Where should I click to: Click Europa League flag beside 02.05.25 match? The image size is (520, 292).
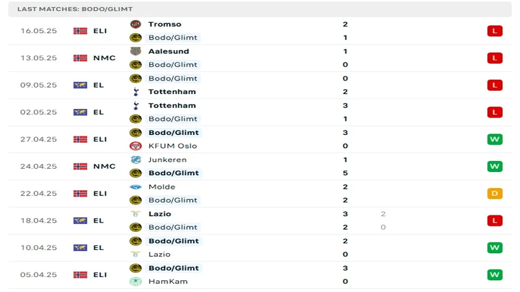click(x=80, y=112)
